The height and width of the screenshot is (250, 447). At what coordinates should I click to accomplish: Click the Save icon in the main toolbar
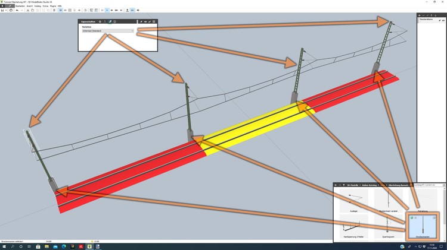click(2, 10)
